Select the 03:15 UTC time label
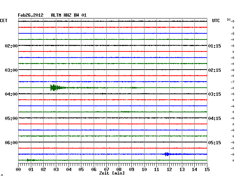 (x=215, y=94)
